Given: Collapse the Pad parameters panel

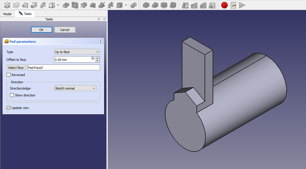Looking at the screenshot, I should (x=101, y=42).
